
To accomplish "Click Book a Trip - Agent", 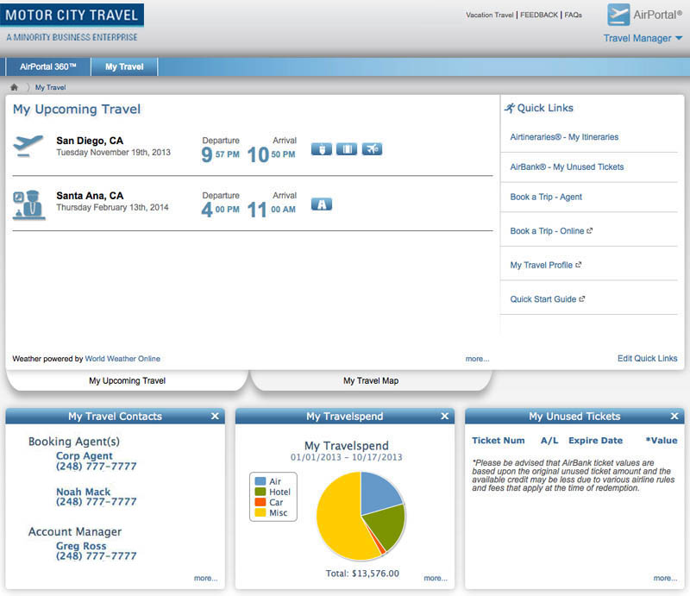I will [546, 197].
